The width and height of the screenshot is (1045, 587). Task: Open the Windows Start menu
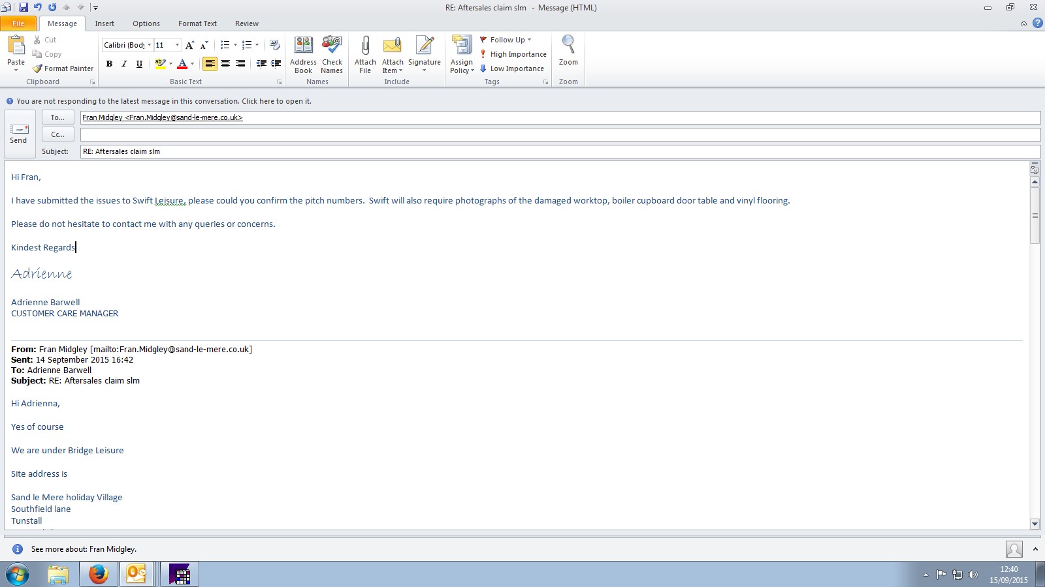pos(18,575)
